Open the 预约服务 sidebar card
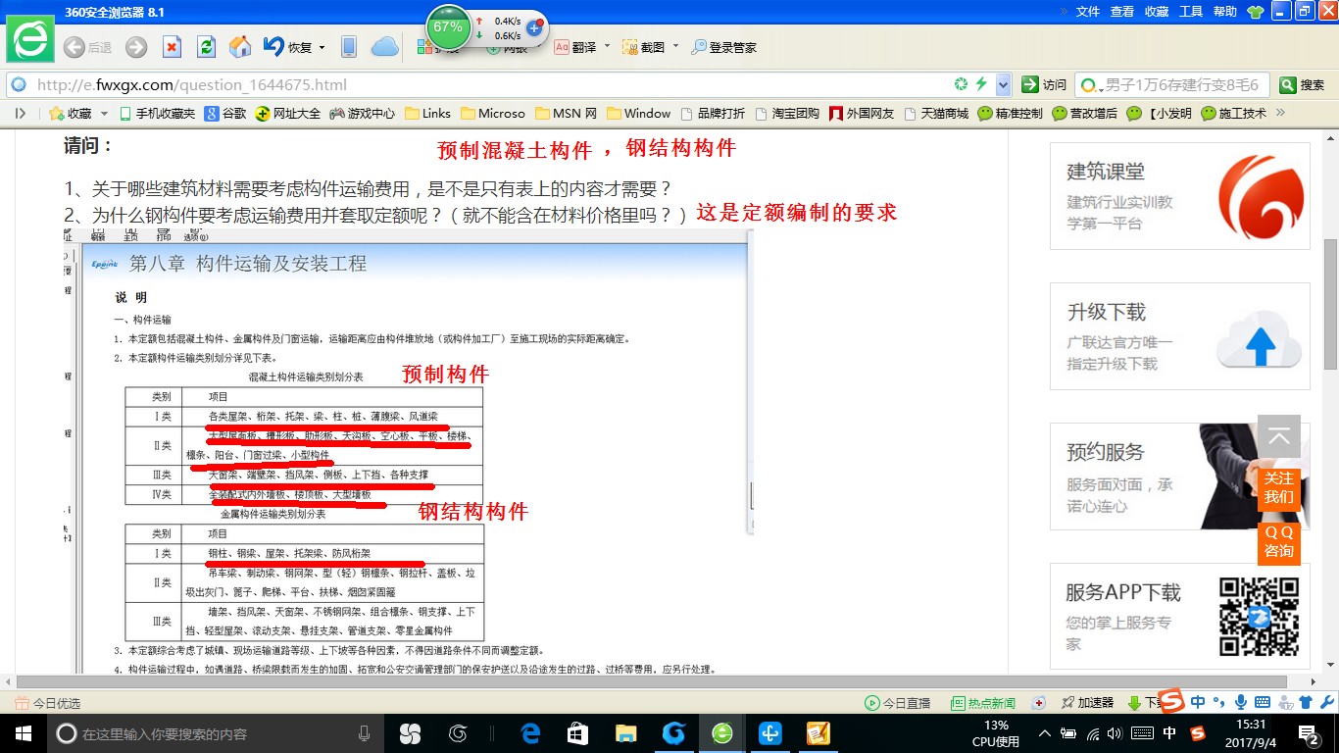 (x=1180, y=477)
